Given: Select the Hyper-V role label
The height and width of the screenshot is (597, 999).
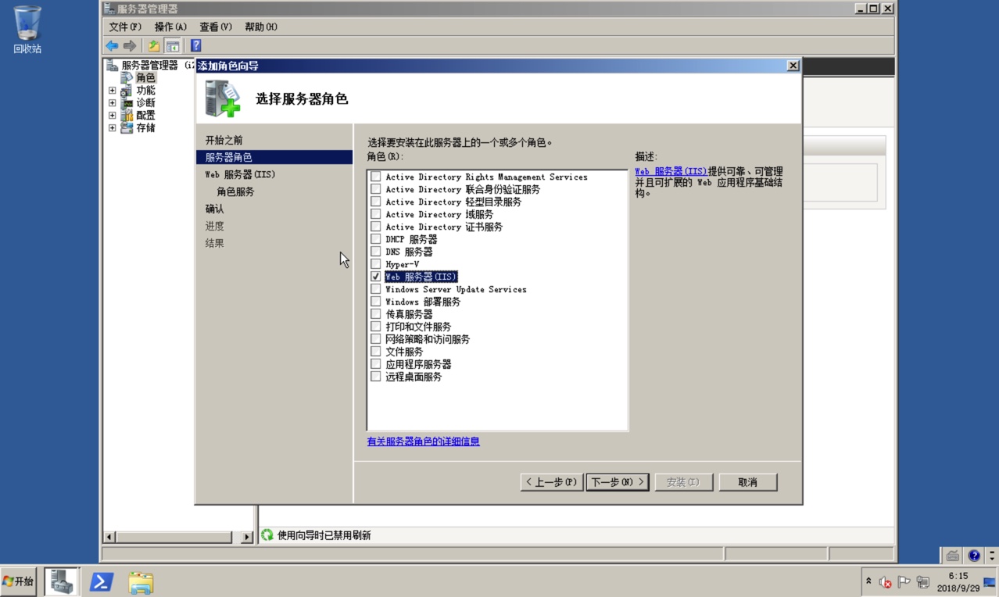Looking at the screenshot, I should point(402,264).
